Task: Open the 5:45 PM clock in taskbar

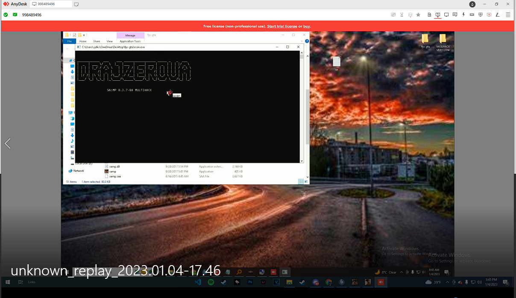Action: pyautogui.click(x=491, y=282)
